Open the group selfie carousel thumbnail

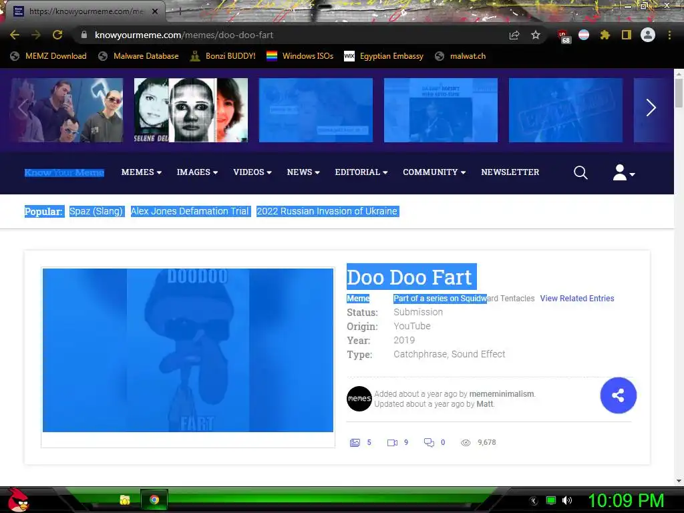66,110
